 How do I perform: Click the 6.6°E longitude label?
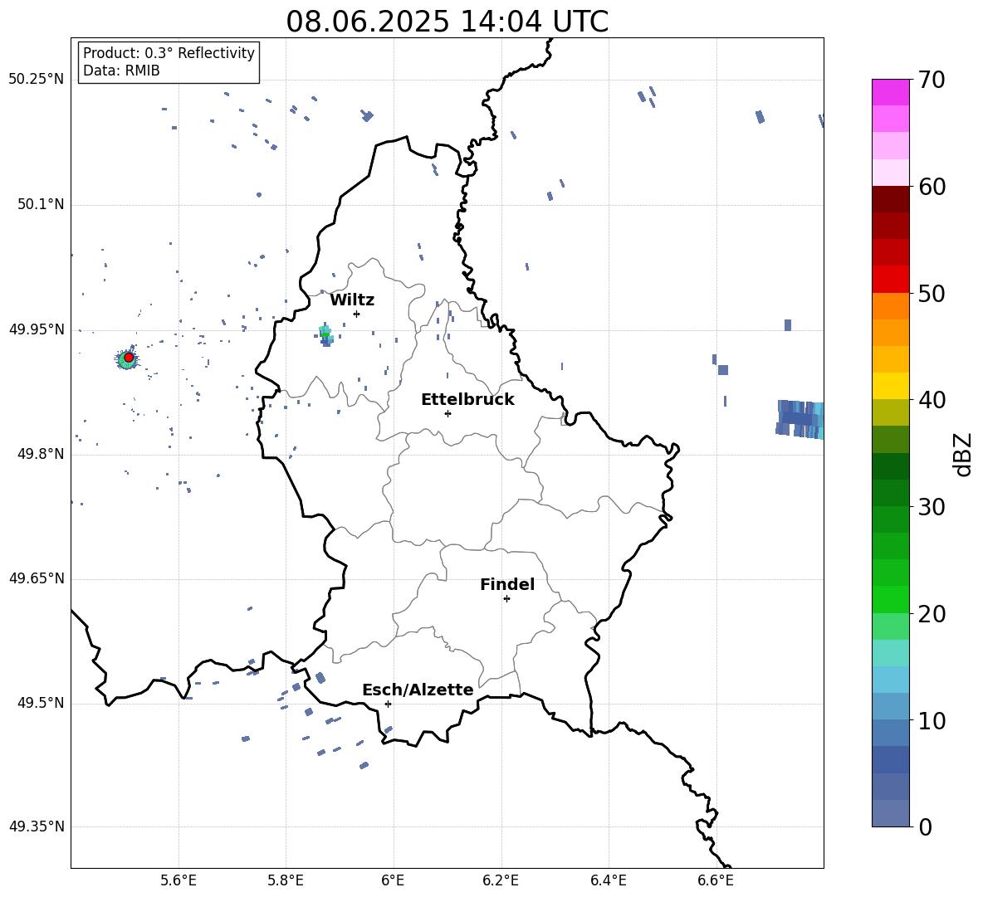tap(716, 880)
